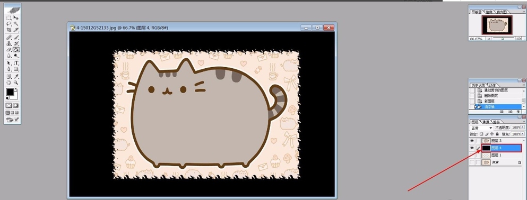Select the History Brush tool
Image resolution: width=527 pixels, height=200 pixels.
point(15,43)
